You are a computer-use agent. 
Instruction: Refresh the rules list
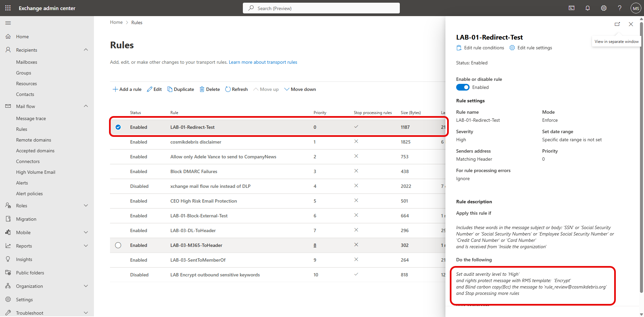tap(236, 89)
